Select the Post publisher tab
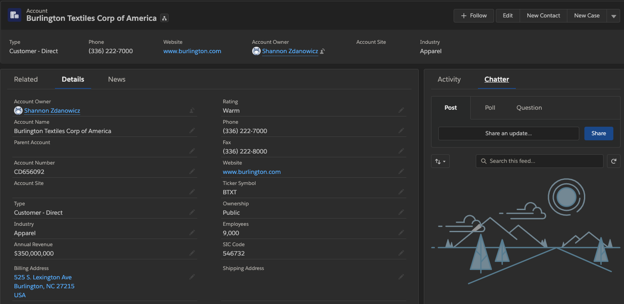 tap(451, 108)
